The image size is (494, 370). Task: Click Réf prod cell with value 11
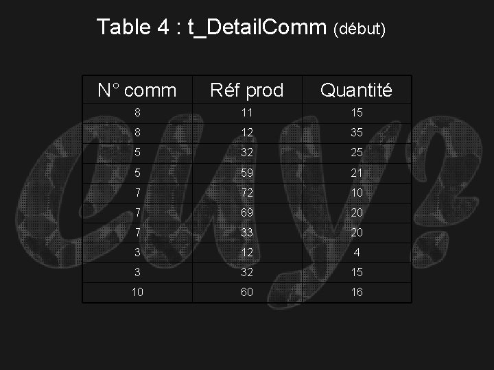(x=247, y=113)
